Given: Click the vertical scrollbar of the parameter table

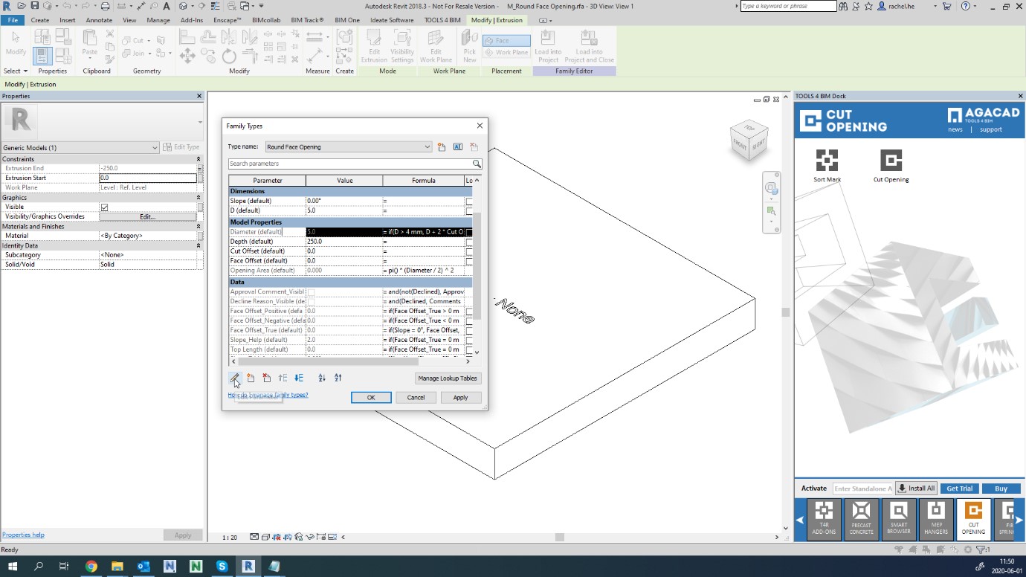Looking at the screenshot, I should coord(477,266).
